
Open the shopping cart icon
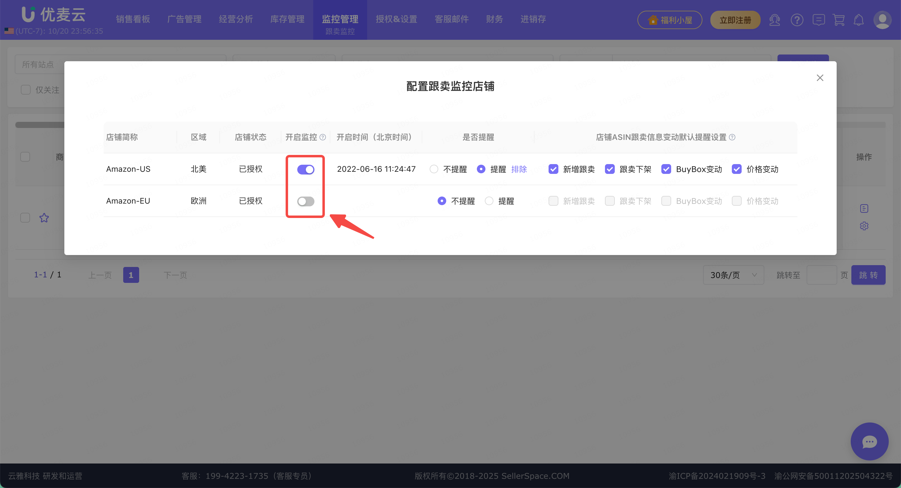pos(839,20)
